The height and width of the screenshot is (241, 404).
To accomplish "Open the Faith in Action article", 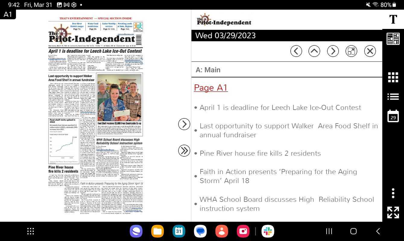I will coord(278,176).
